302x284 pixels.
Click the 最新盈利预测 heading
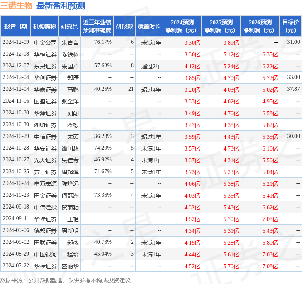tap(61, 6)
